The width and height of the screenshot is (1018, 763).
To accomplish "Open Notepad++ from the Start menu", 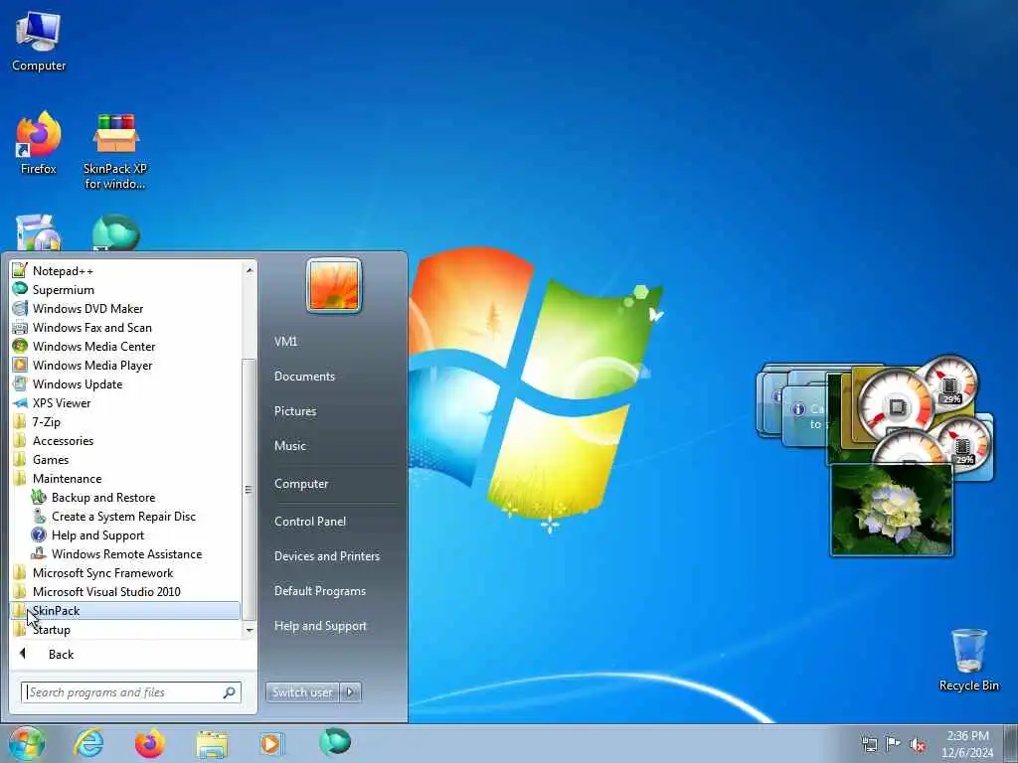I will pyautogui.click(x=64, y=271).
